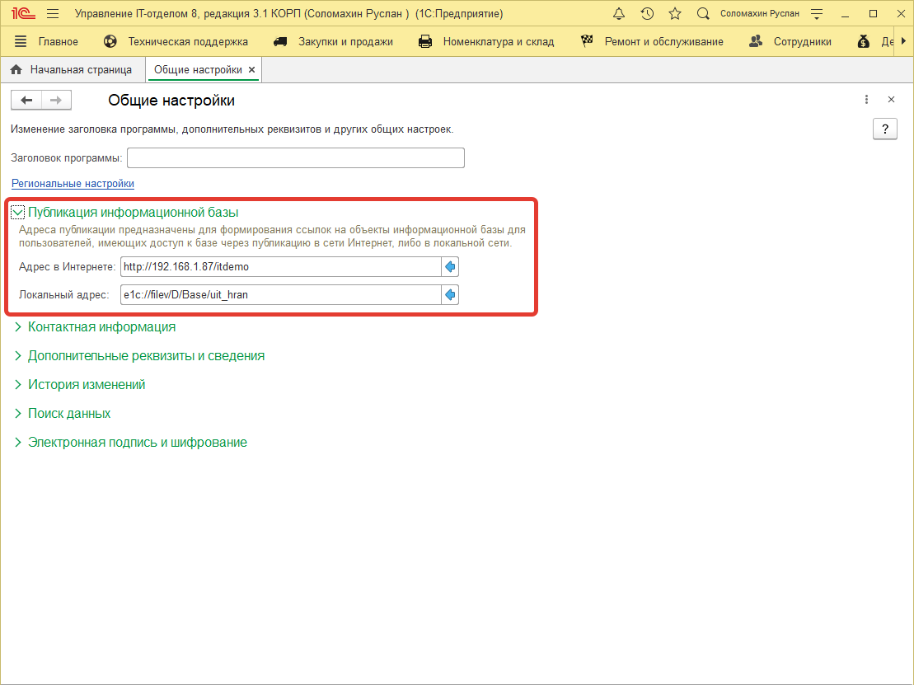Go to home icon Начальная страница tab

[x=71, y=70]
